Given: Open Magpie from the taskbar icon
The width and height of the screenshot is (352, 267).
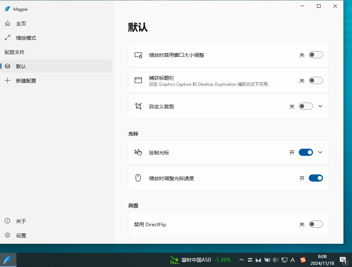Looking at the screenshot, I should pyautogui.click(x=8, y=260).
